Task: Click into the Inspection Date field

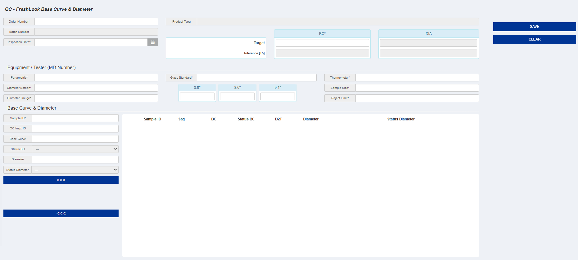Action: pyautogui.click(x=91, y=42)
